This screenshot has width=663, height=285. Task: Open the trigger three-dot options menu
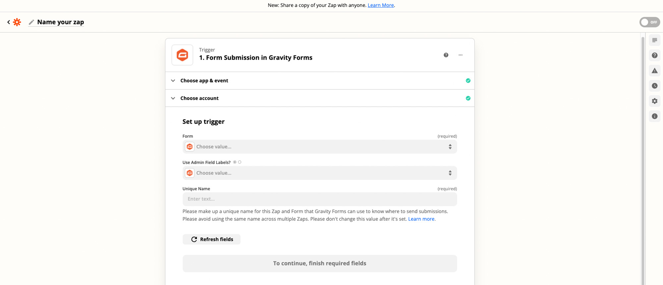460,55
